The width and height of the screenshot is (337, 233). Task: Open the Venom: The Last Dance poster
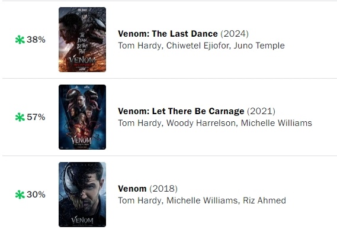tap(82, 40)
